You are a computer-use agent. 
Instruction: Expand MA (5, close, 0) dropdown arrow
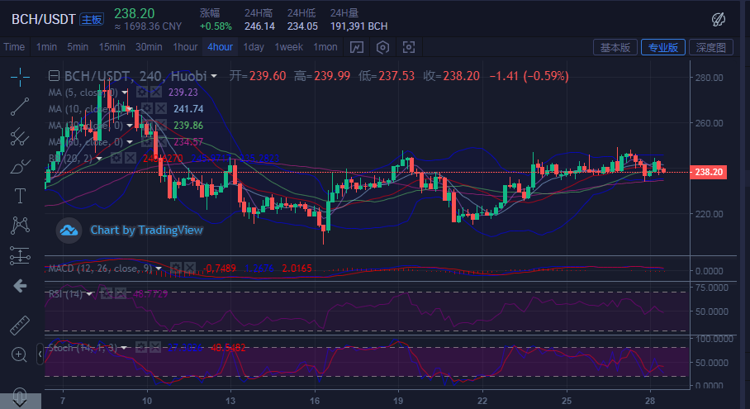tap(125, 93)
